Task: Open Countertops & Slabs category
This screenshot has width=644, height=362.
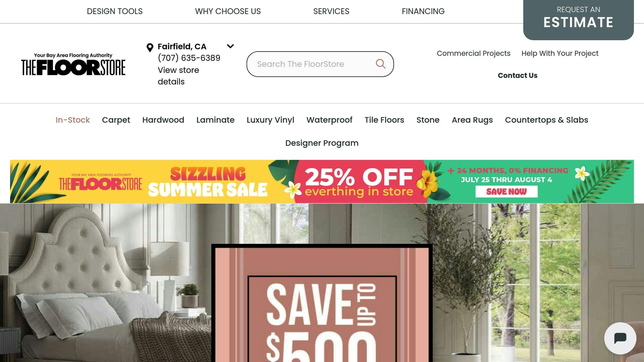Action: pos(547,120)
